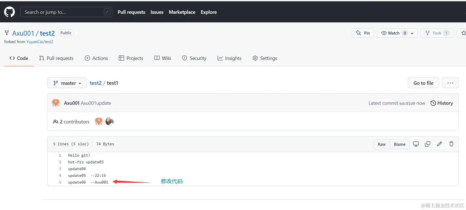Screen dimensions: 466x210
Task: Show the 2 contributors list
Action: click(x=71, y=122)
